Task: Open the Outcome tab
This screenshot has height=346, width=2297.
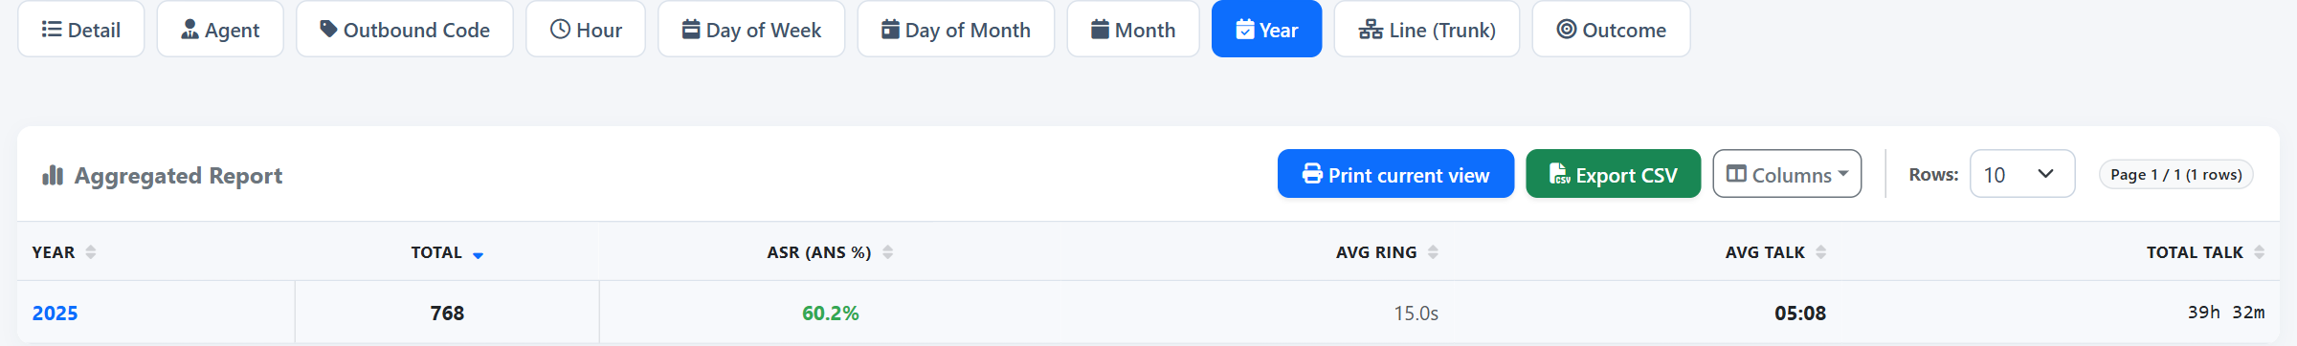Action: (x=1611, y=29)
